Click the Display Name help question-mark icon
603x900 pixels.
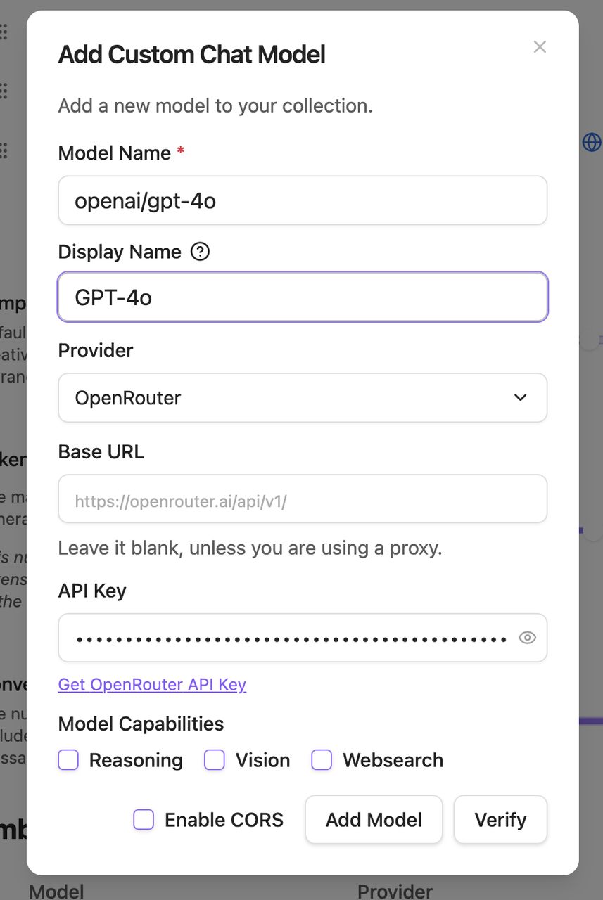201,252
